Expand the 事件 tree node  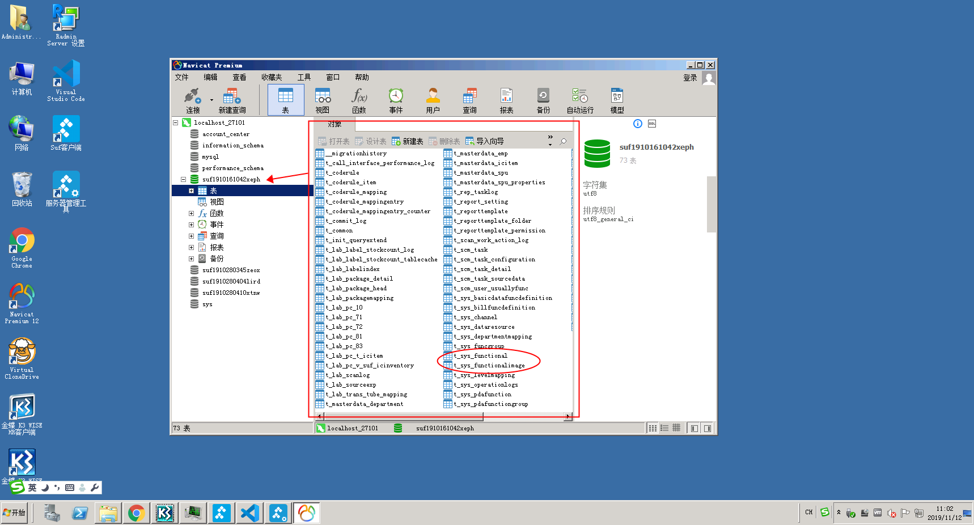[x=192, y=225]
